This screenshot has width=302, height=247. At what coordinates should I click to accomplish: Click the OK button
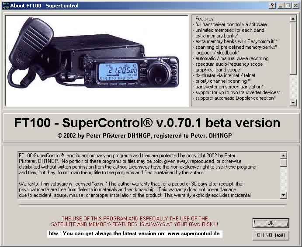[271, 223]
